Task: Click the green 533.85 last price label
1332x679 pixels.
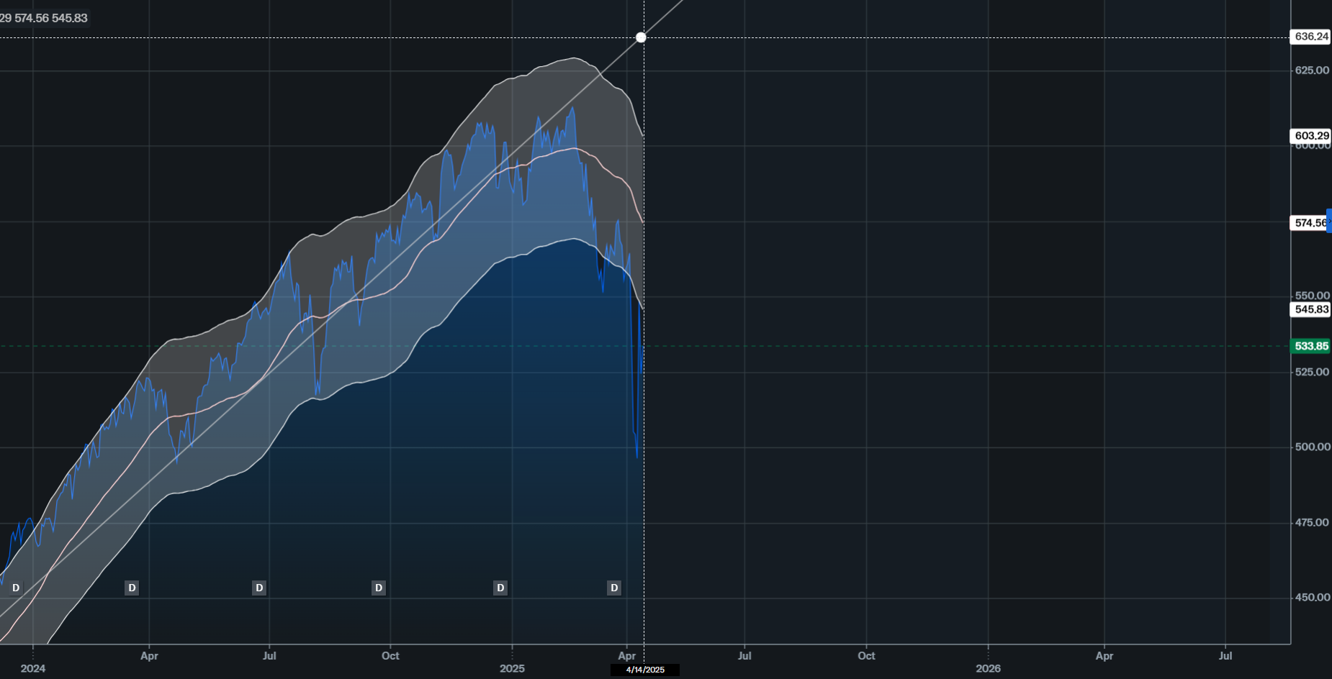Action: click(1311, 346)
